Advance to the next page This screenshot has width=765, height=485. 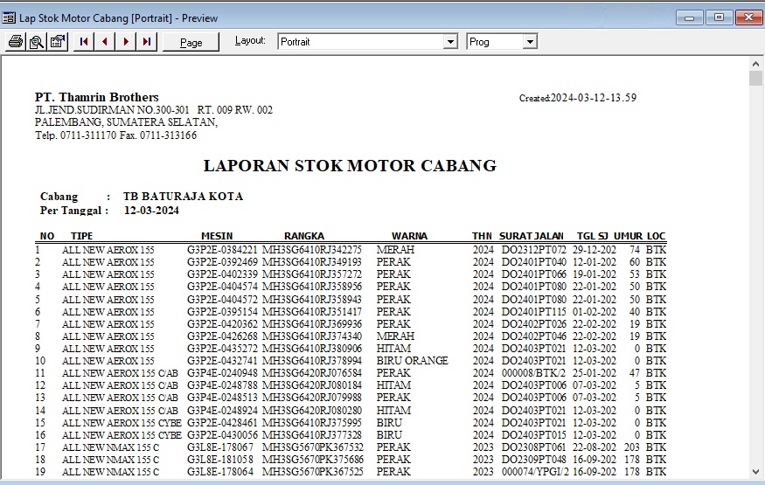click(126, 41)
